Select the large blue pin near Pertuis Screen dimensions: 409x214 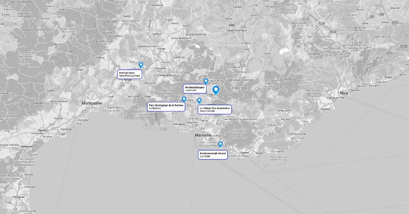(x=216, y=90)
